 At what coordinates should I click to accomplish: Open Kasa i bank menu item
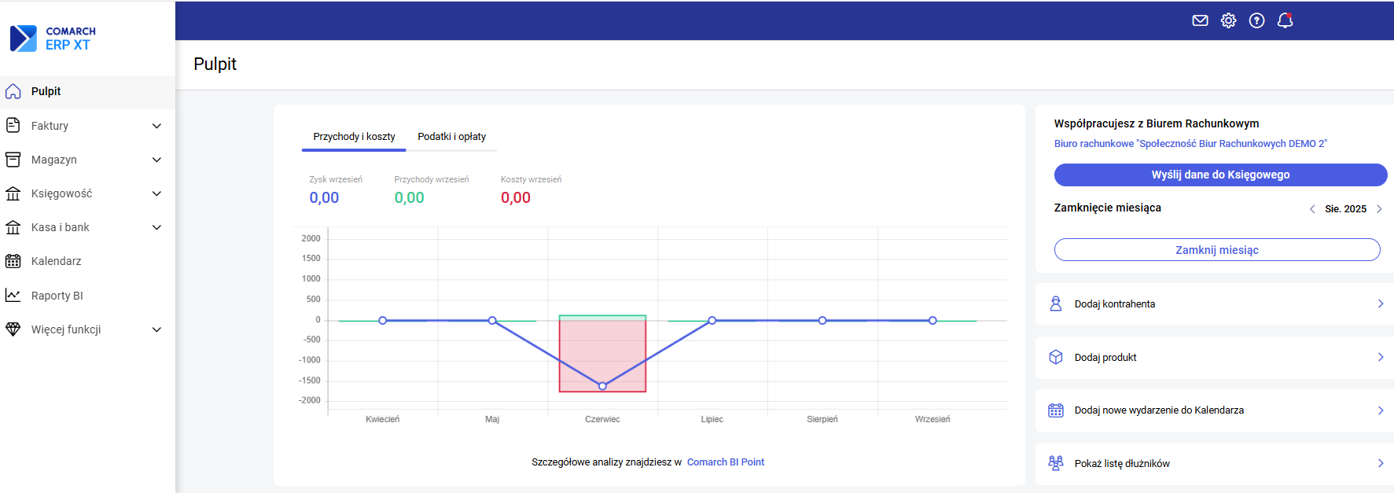(x=87, y=227)
